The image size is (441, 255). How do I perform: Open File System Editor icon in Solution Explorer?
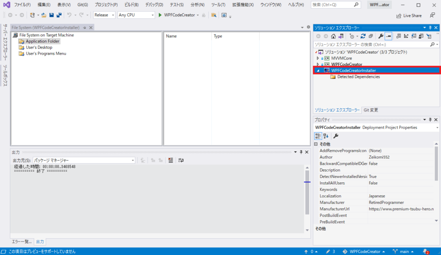pos(398,36)
